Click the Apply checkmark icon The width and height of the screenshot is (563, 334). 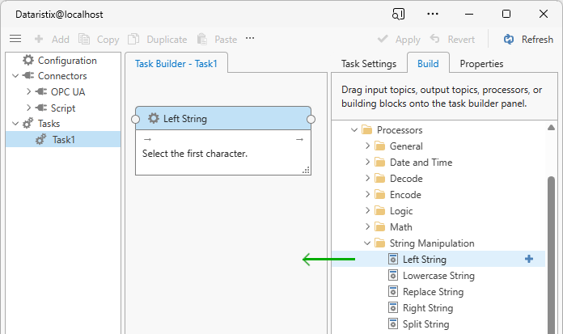tap(383, 39)
